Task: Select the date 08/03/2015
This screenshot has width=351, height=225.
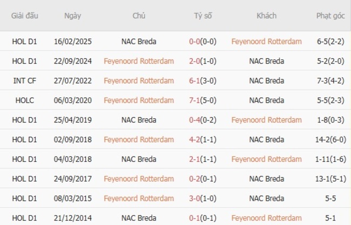Action: [72, 199]
